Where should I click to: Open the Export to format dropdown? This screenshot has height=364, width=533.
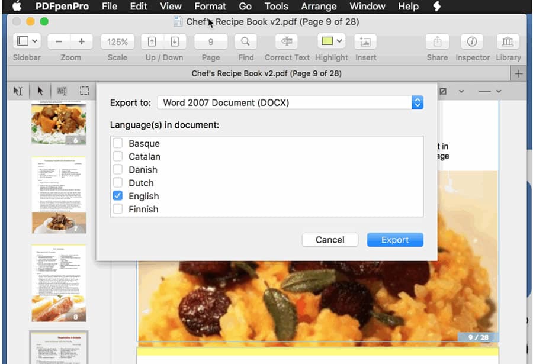click(290, 102)
